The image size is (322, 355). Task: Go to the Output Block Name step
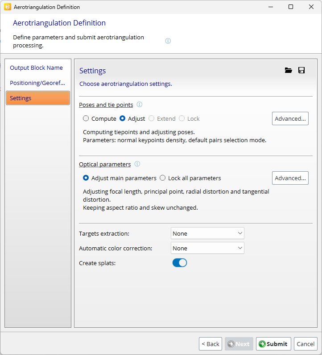click(x=37, y=68)
